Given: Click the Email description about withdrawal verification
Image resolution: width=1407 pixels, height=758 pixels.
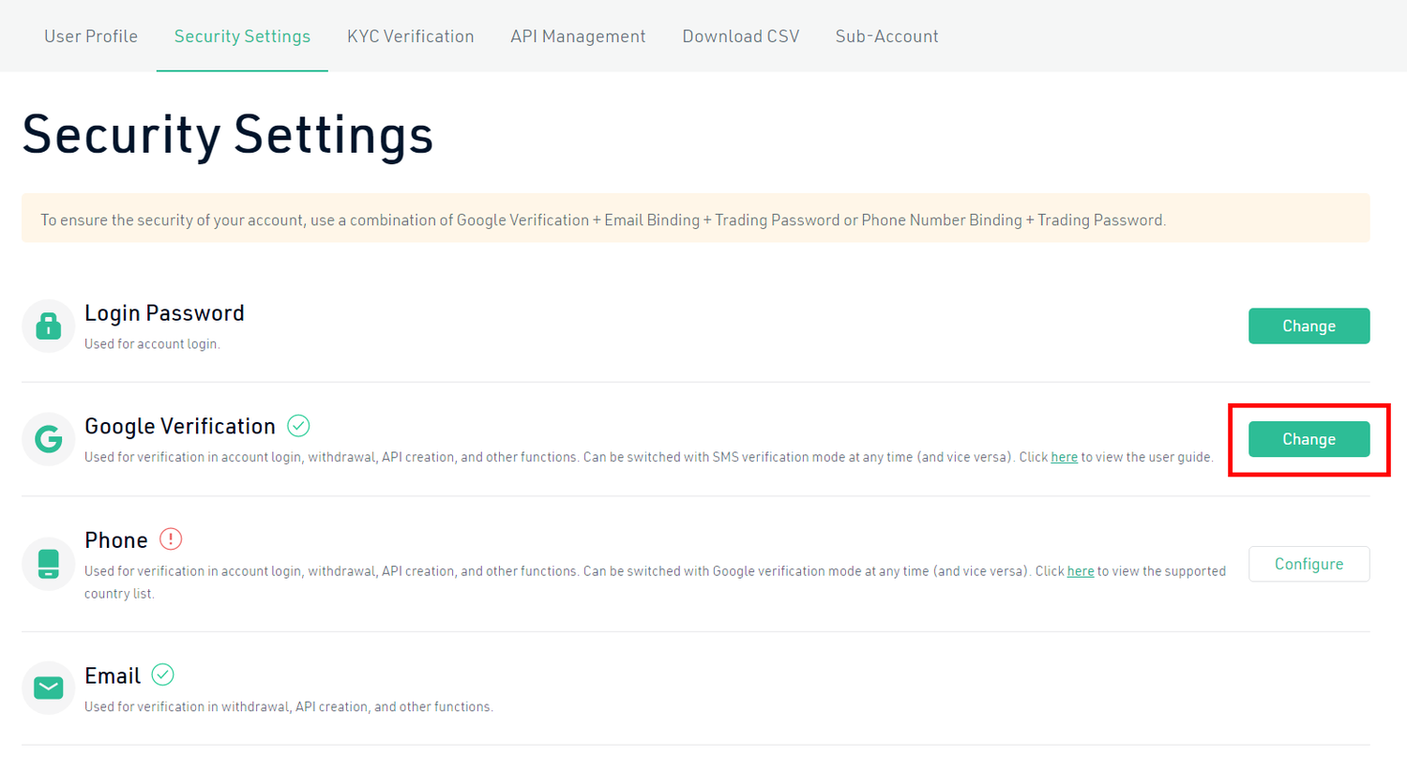Looking at the screenshot, I should coord(289,706).
